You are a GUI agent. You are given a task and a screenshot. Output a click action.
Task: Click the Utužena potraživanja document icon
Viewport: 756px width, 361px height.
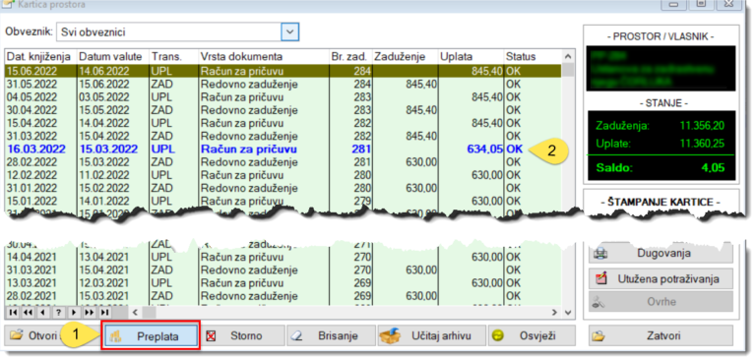click(x=600, y=278)
